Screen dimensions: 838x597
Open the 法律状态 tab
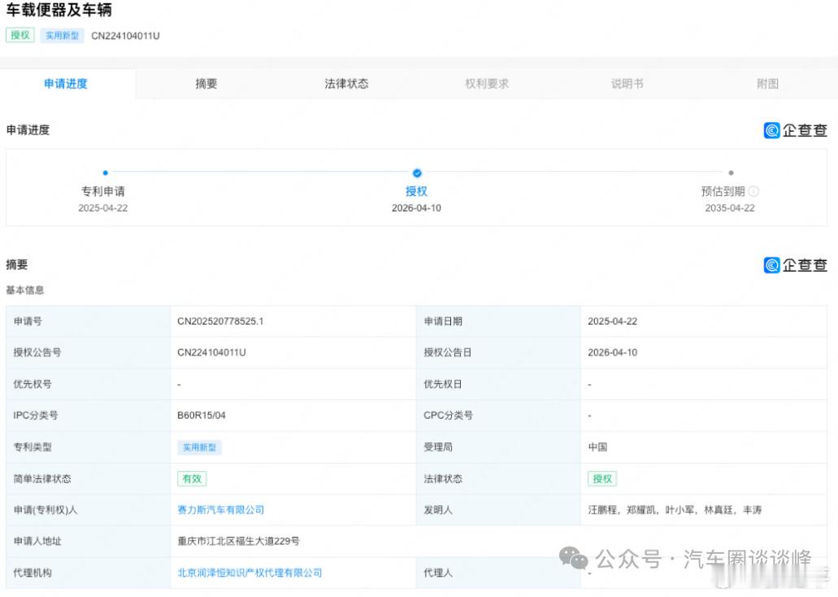pos(346,82)
